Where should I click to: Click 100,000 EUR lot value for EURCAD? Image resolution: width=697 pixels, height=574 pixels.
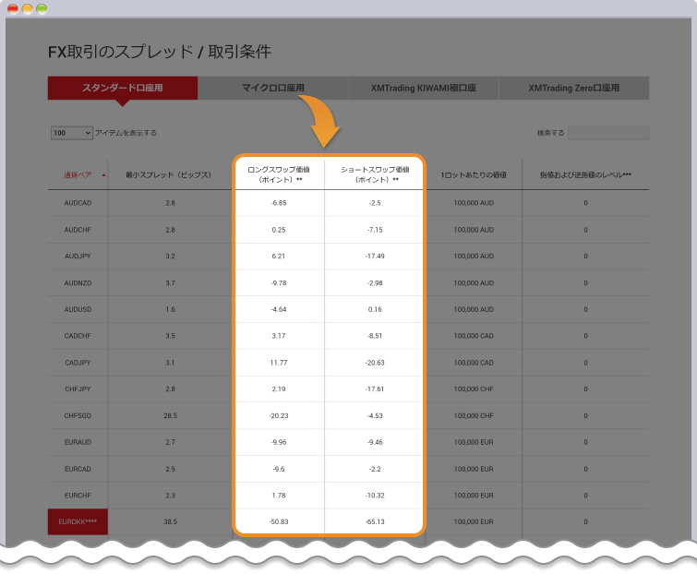click(474, 469)
